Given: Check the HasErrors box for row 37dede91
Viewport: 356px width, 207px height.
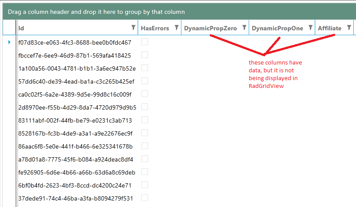Looking at the screenshot, I should (145, 198).
